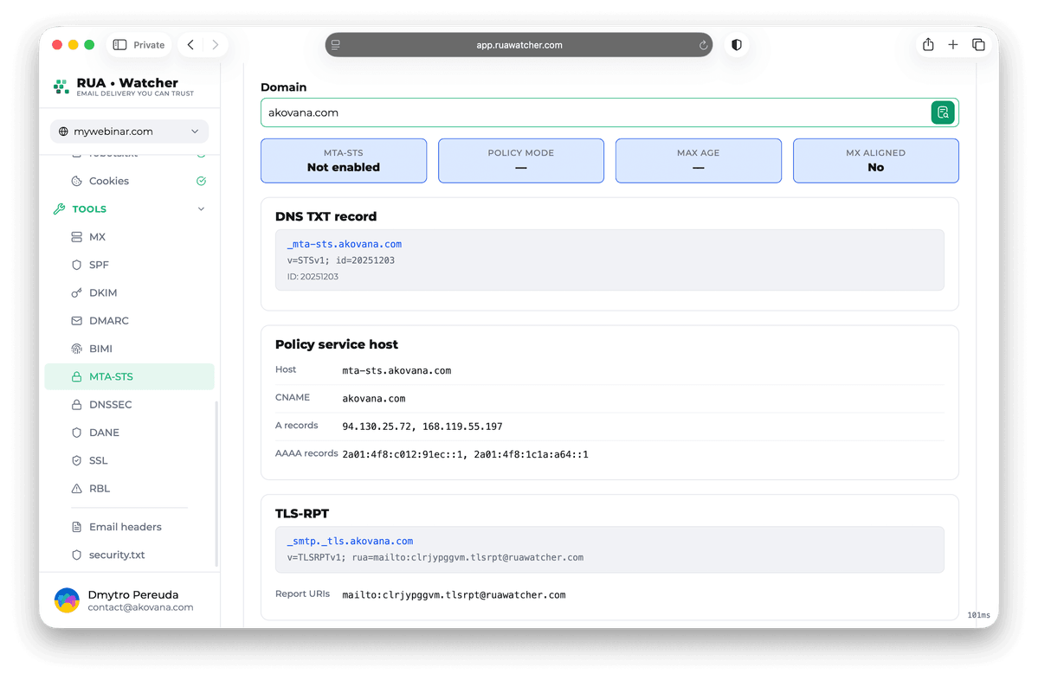The height and width of the screenshot is (680, 1038).
Task: Select the Report URIs mailto value
Action: pos(455,595)
